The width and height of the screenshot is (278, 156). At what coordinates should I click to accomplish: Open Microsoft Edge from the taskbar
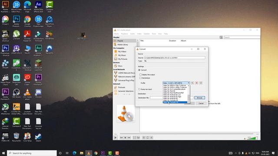tap(74, 153)
